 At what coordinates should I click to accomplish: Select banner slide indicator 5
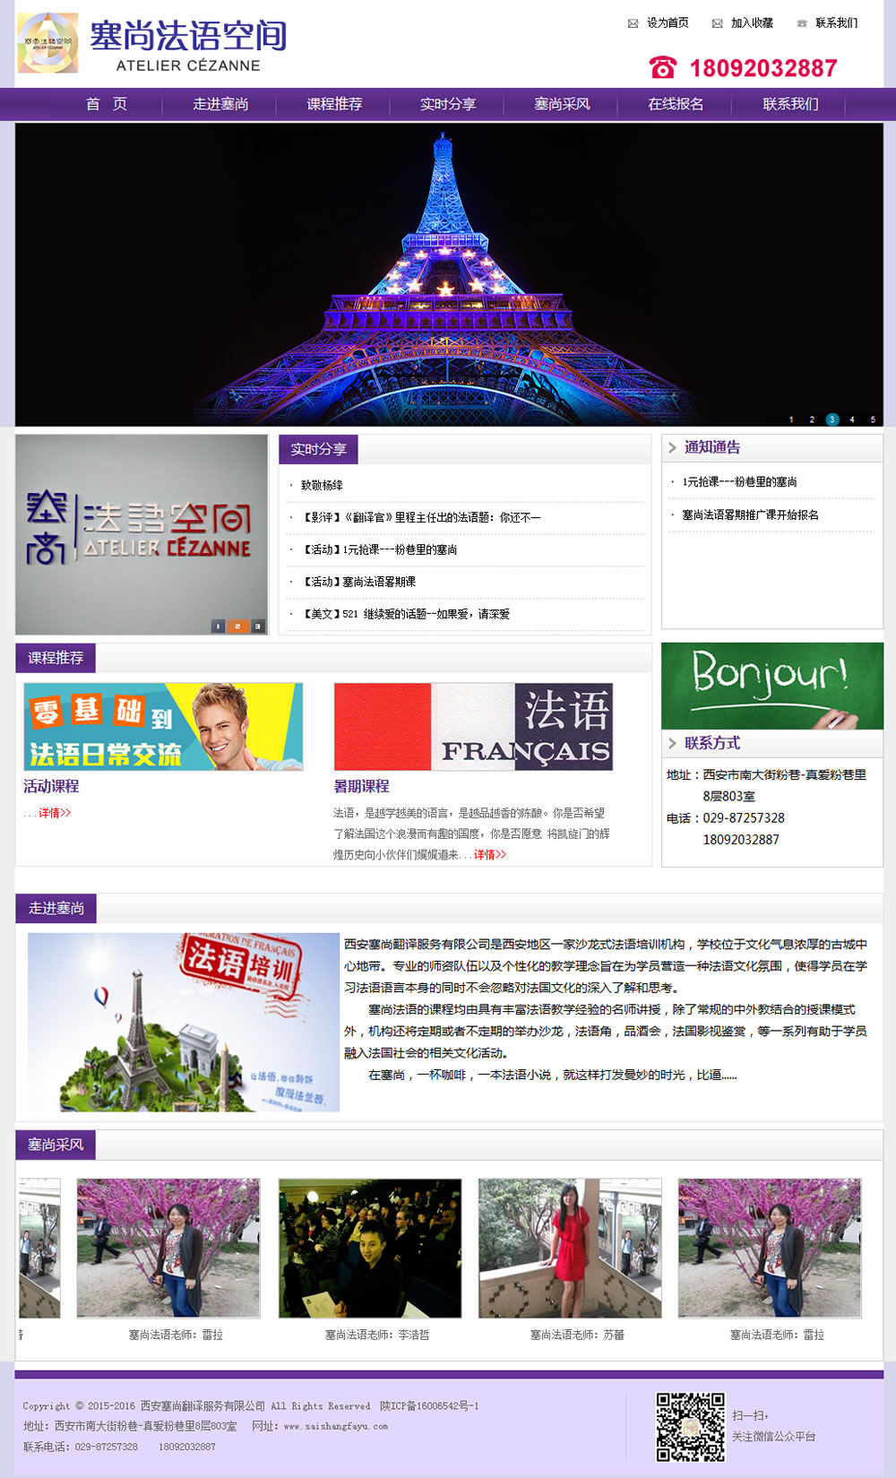(873, 419)
